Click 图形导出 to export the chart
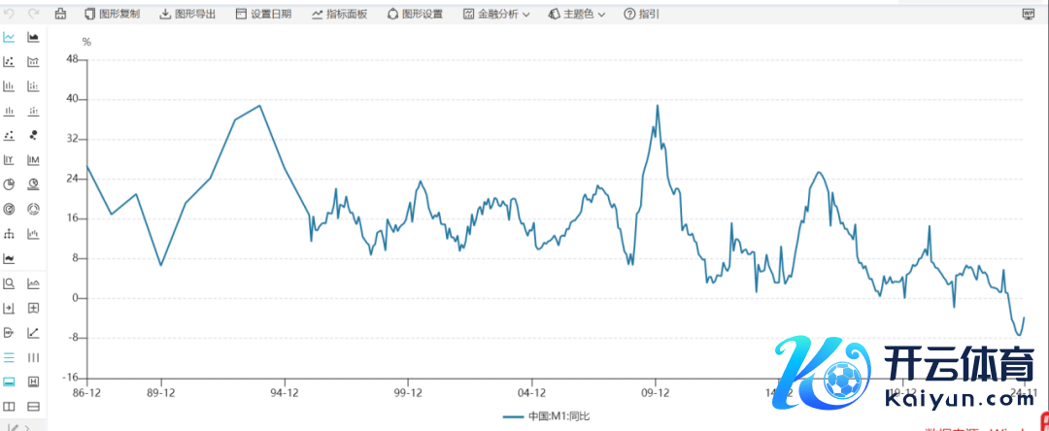This screenshot has width=1049, height=431. (x=187, y=15)
